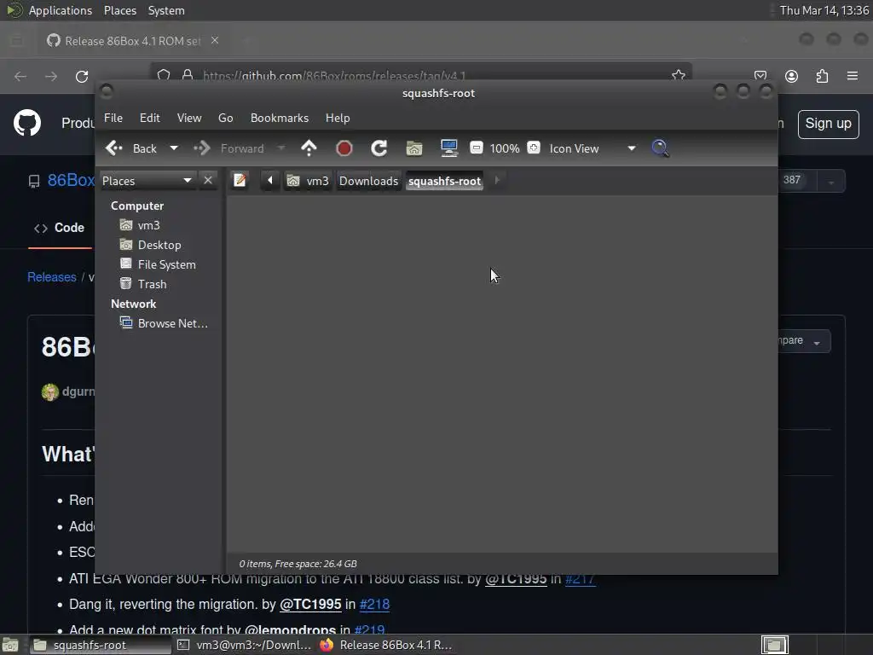Switch to Firefox Release 86Box taskbar entry
Image resolution: width=873 pixels, height=655 pixels.
pyautogui.click(x=386, y=645)
